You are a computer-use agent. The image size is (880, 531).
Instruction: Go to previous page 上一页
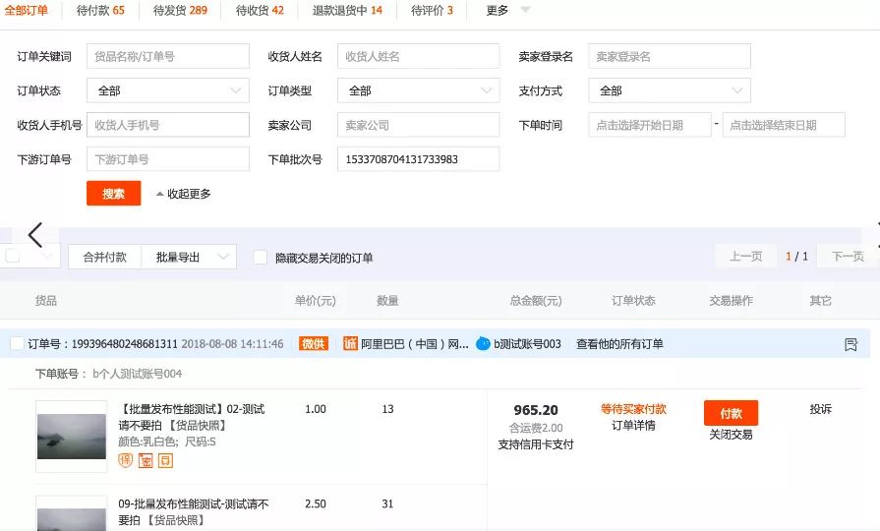(x=745, y=257)
